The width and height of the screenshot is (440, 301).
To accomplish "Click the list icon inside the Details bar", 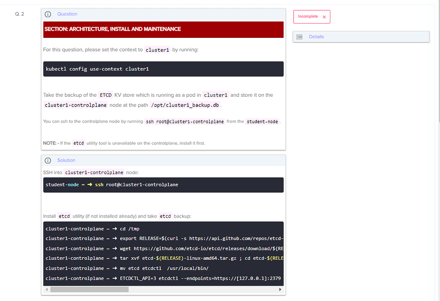I will pyautogui.click(x=299, y=37).
